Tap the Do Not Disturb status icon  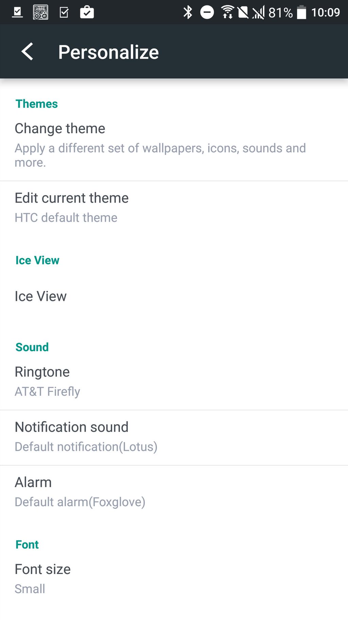[207, 12]
